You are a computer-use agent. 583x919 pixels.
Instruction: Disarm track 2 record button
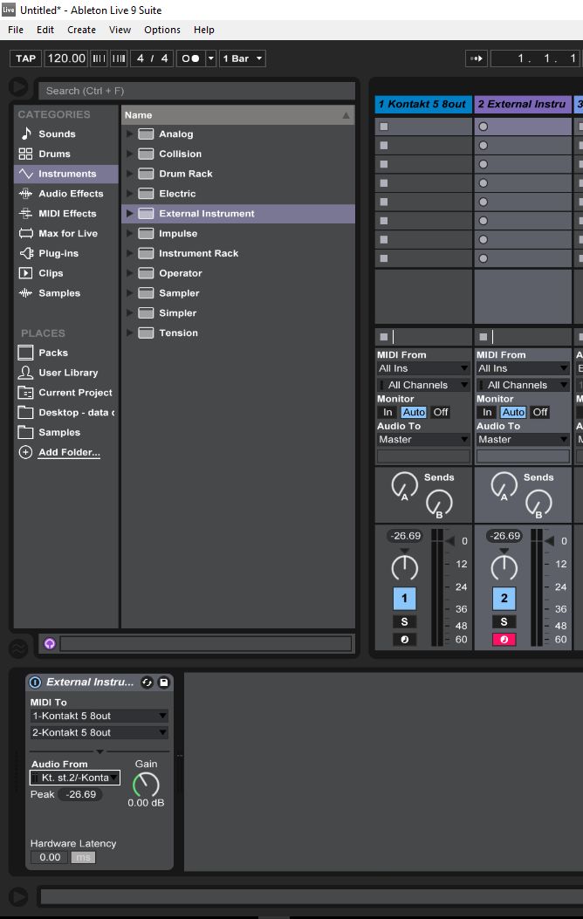click(504, 640)
